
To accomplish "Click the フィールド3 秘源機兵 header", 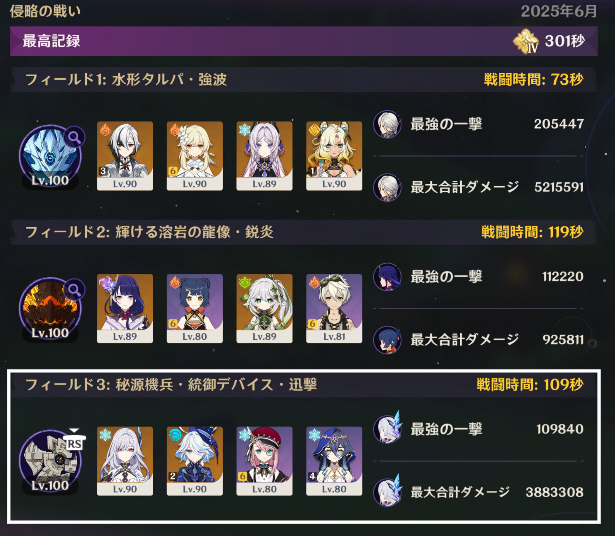I will pos(304,384).
